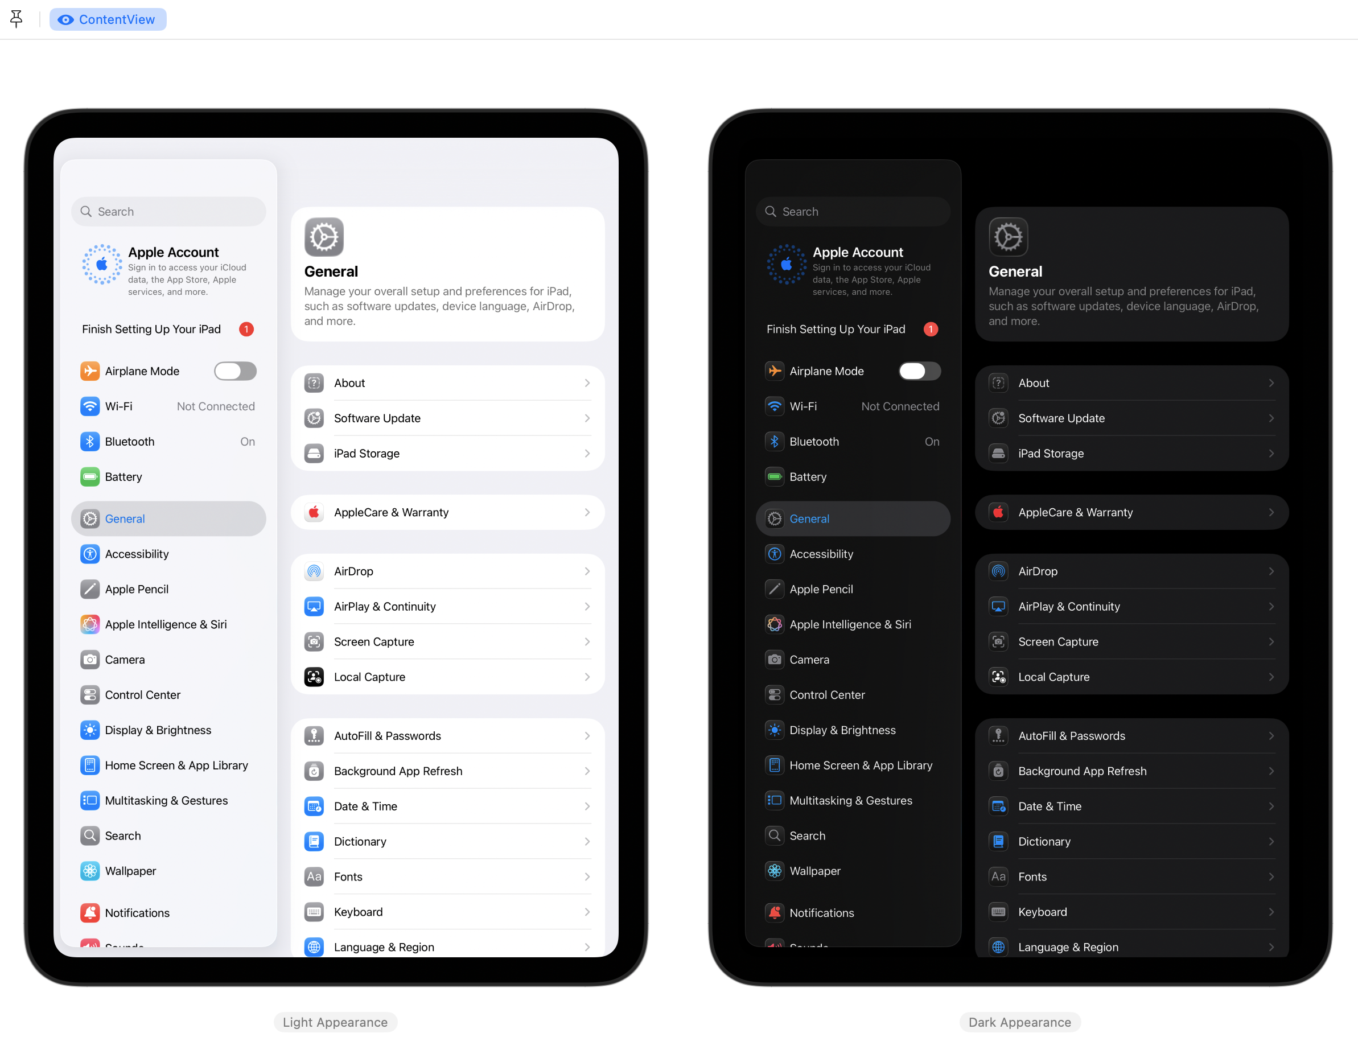Screen dimensions: 1358x1062
Task: Open Multitasking & Gestures in light sidebar
Action: pos(168,800)
